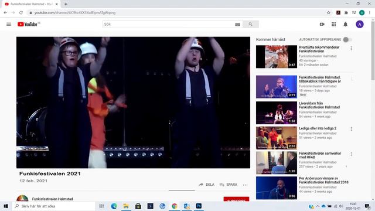Open the on-screen keyboard icon in search box
The width and height of the screenshot is (375, 211).
pos(237,25)
